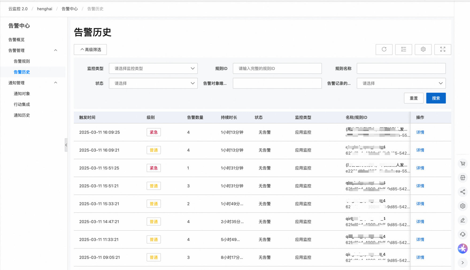Click the 触发时间 column header

click(87, 118)
